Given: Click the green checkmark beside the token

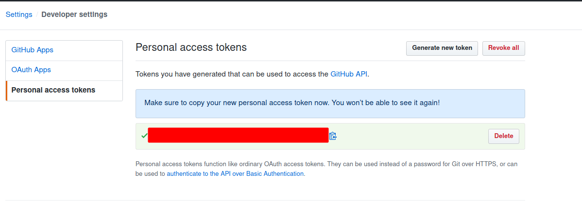Looking at the screenshot, I should coord(144,136).
